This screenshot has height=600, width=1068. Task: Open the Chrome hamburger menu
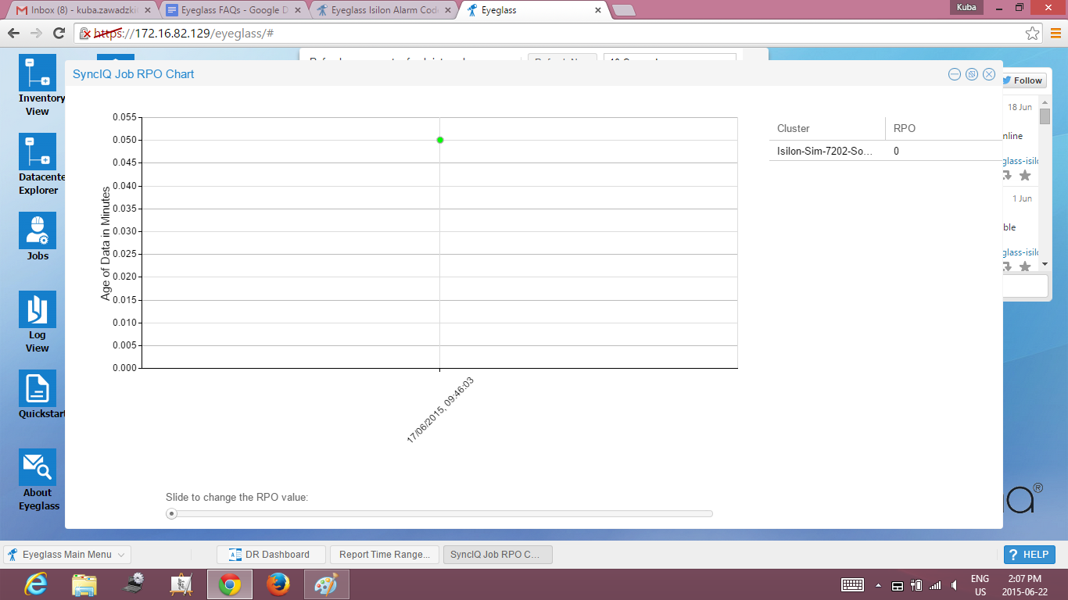coord(1055,34)
